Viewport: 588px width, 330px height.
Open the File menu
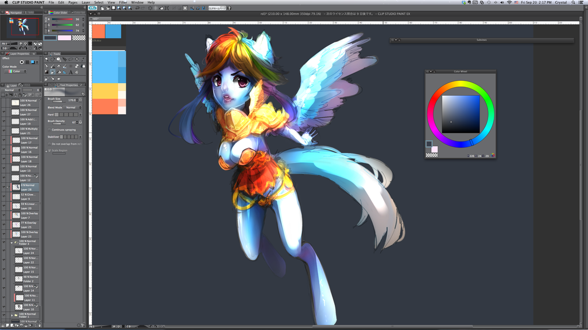pyautogui.click(x=51, y=2)
